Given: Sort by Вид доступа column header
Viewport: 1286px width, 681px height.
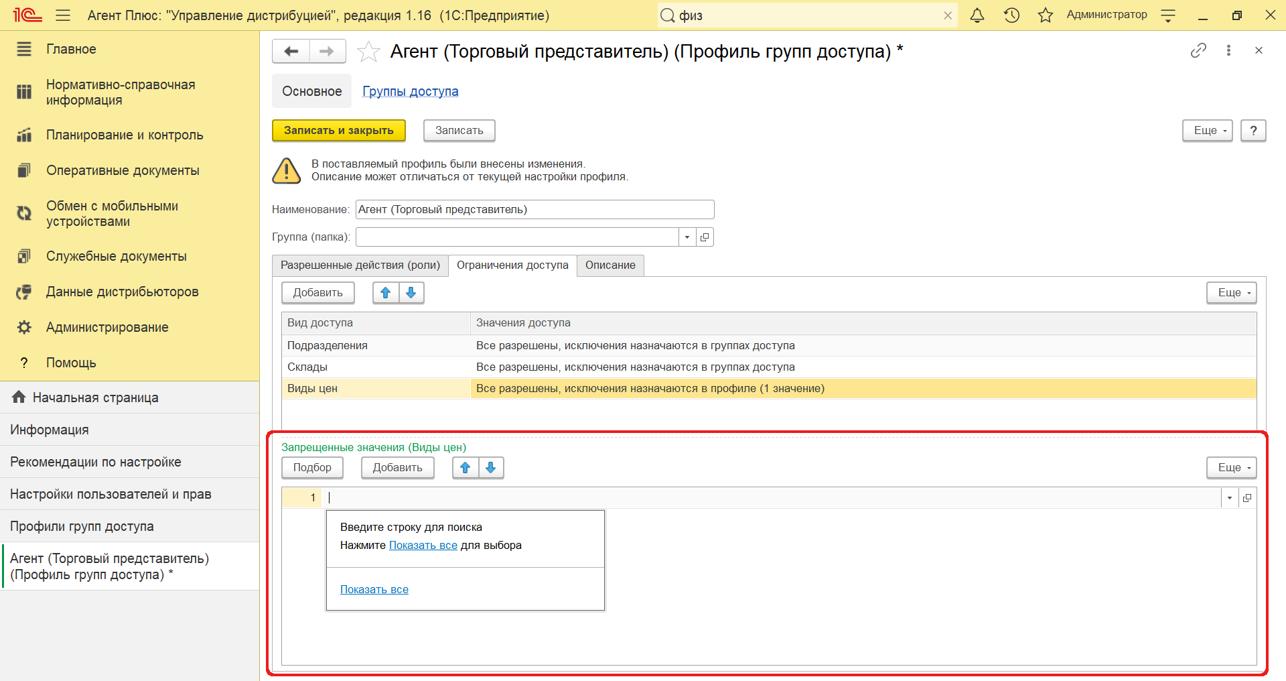Looking at the screenshot, I should [376, 323].
